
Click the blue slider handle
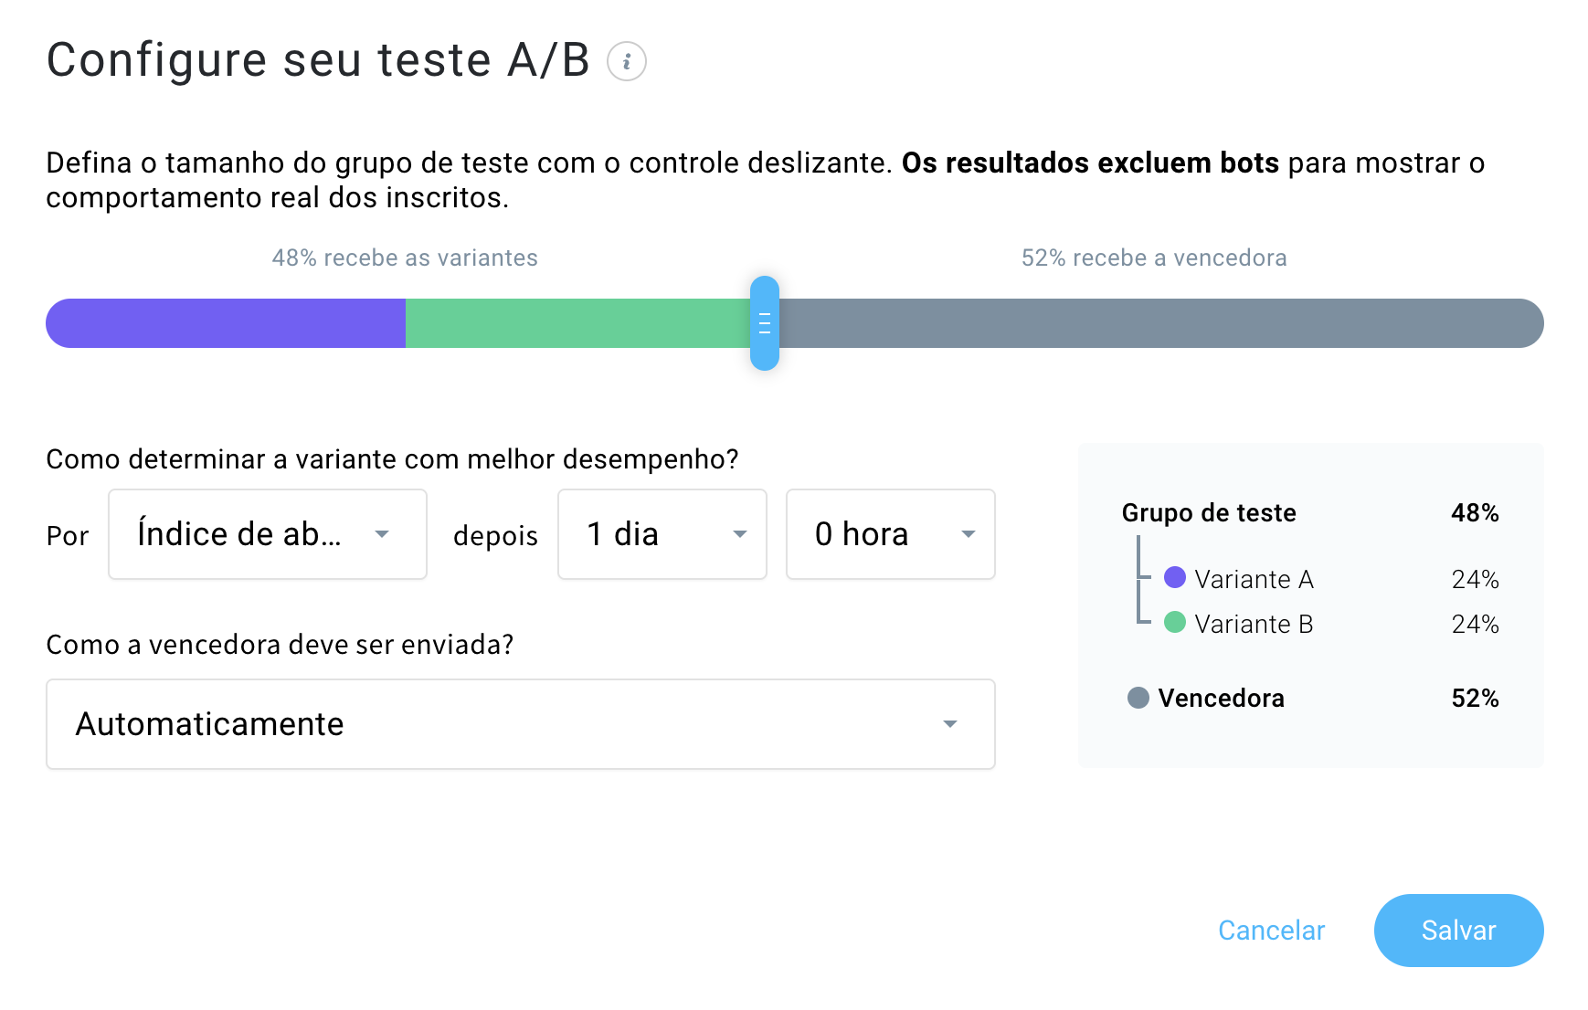pos(765,323)
